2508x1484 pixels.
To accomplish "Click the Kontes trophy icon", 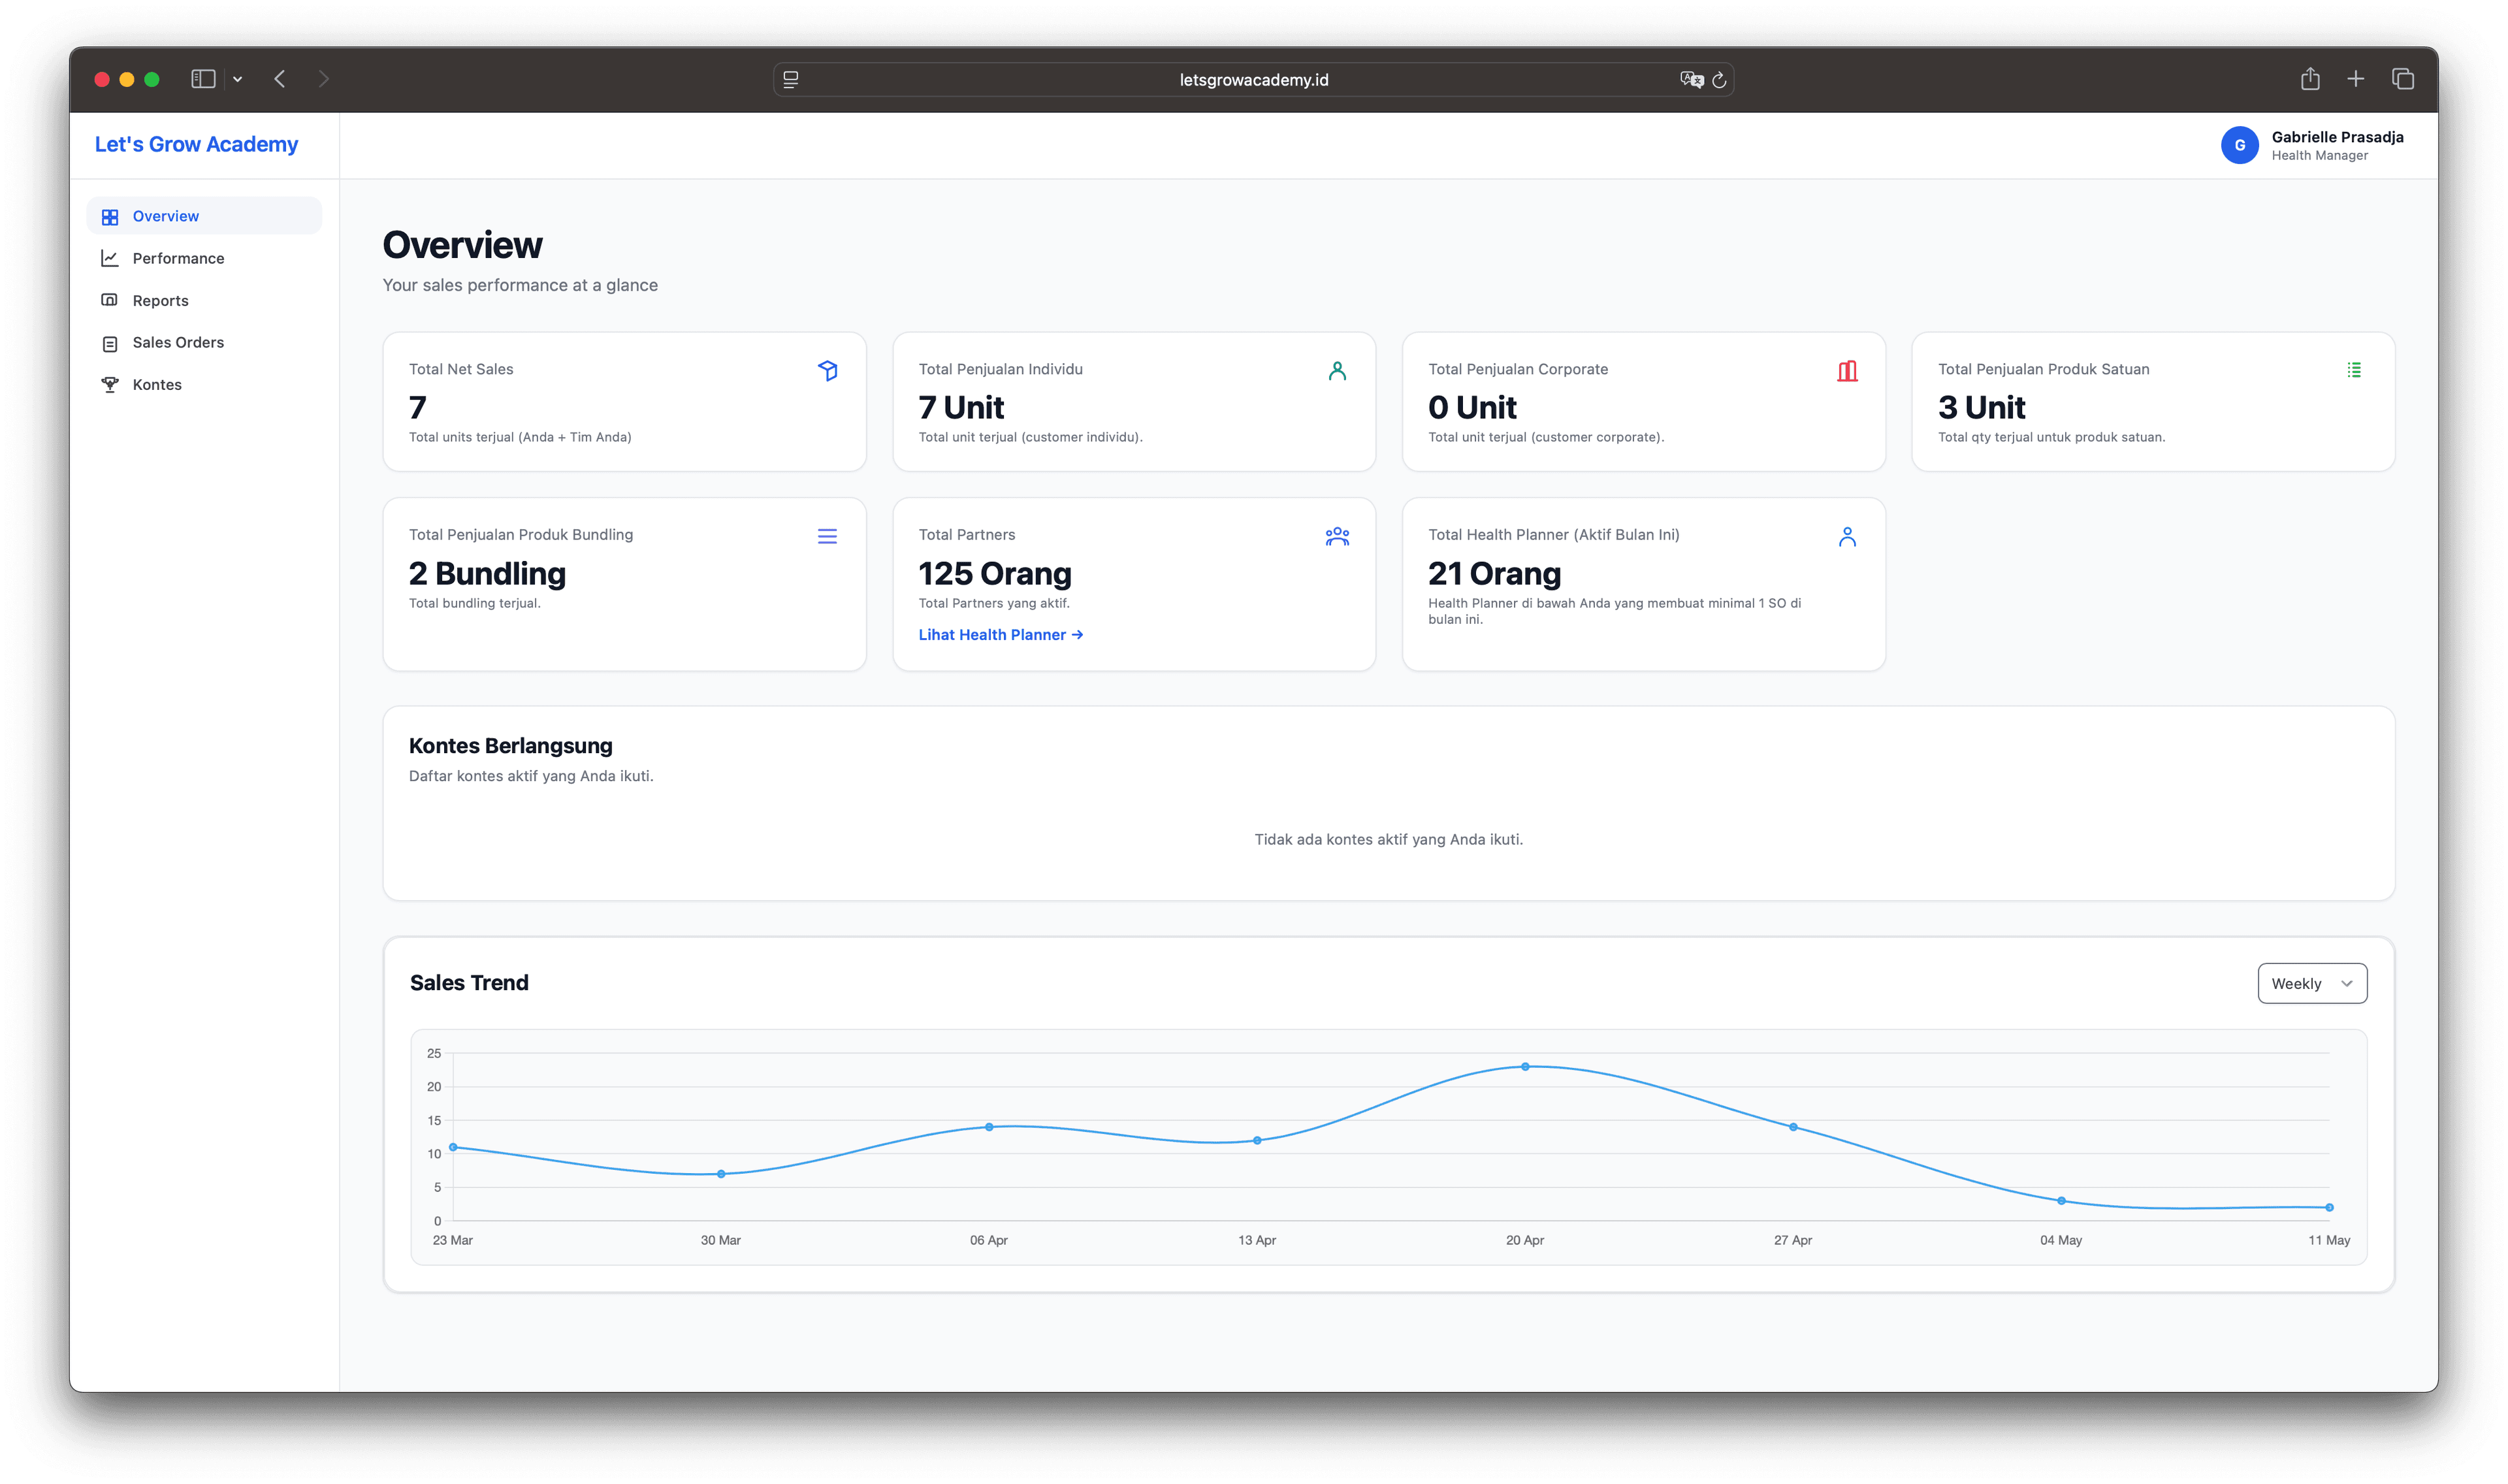I will point(110,386).
